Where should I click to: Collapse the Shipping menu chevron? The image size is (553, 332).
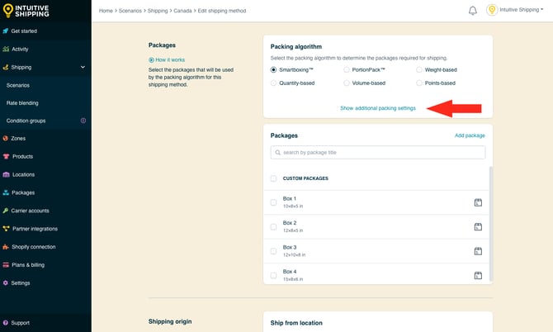point(83,67)
